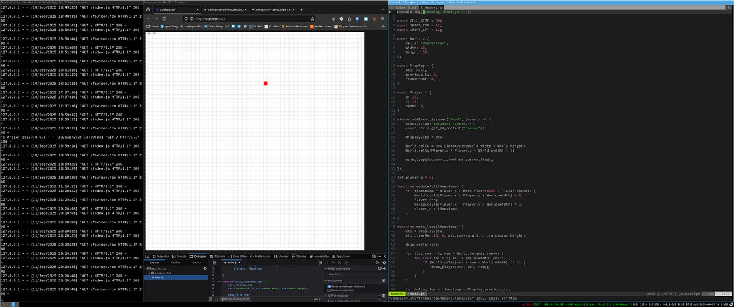Open debugger settings gear in right pane
Image resolution: width=734 pixels, height=307 pixels.
click(384, 262)
